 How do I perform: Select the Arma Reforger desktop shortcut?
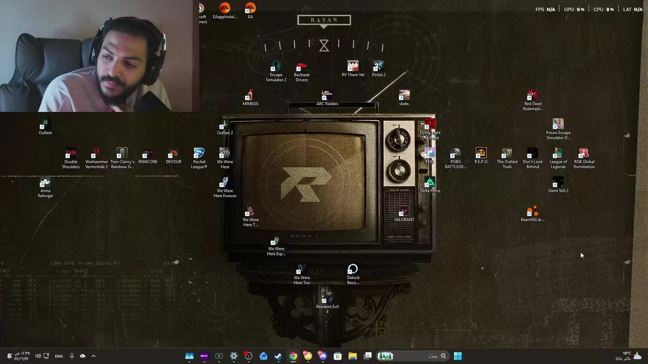point(45,188)
